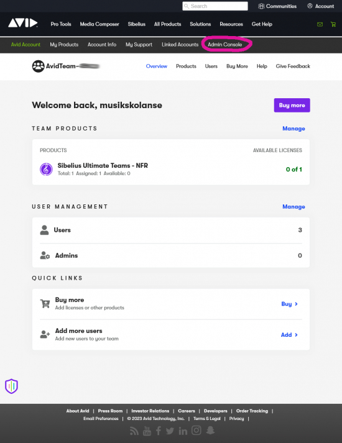Open My Products in account navigation
The height and width of the screenshot is (443, 342).
[x=64, y=44]
